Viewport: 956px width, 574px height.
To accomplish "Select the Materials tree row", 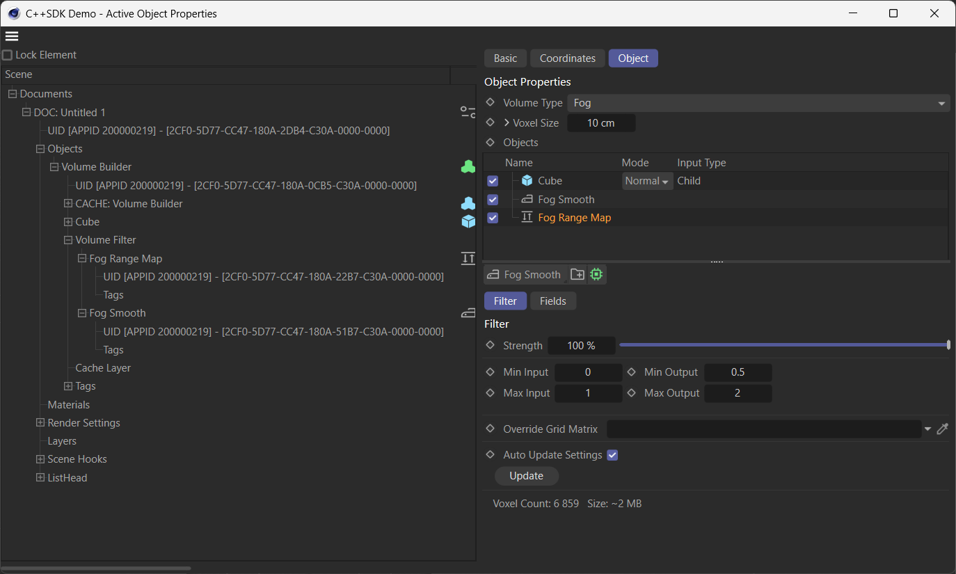I will click(x=68, y=405).
